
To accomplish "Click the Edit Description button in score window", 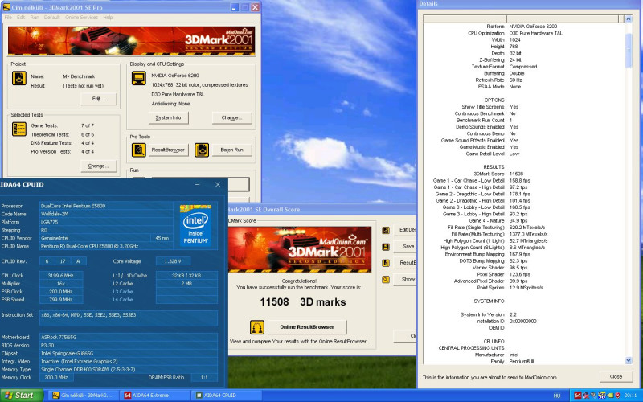I will coord(405,230).
